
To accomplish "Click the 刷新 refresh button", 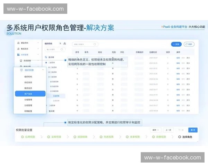I will (x=189, y=44).
